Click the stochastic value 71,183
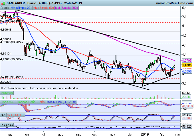This screenshot has height=137, width=194. coord(187,118)
